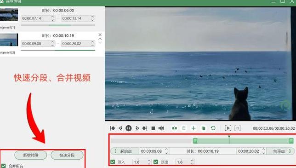Decrease the fade-in duration value
Screen dimensions: 296x168
pyautogui.click(x=149, y=163)
